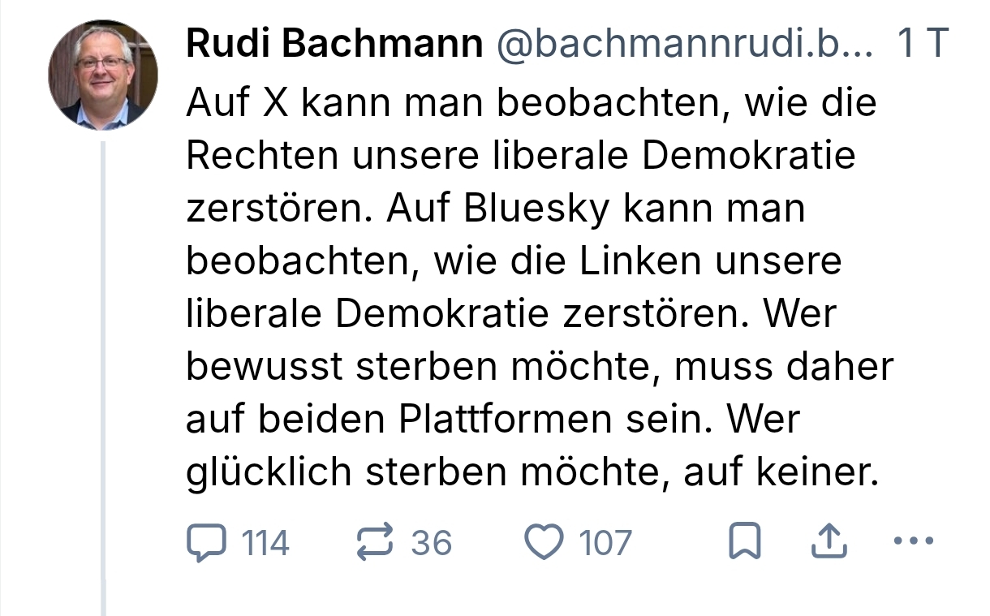Open Rudi Bachmann's profile picture

coord(103,75)
